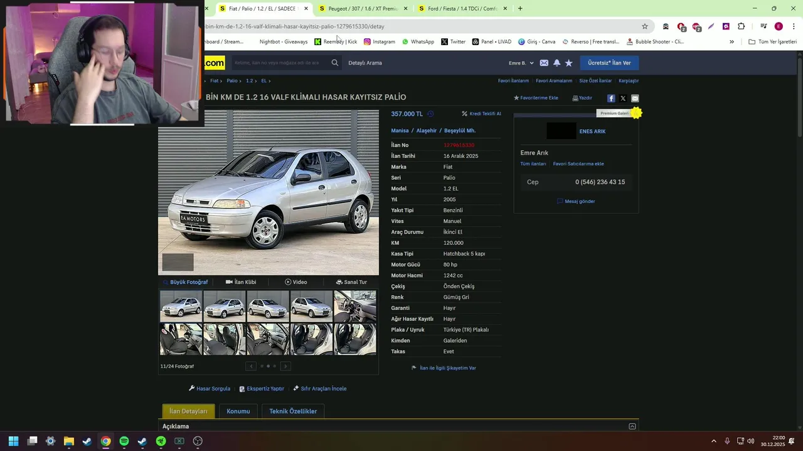This screenshot has height=451, width=803.
Task: Click Mesaj gönder link
Action: 576,201
